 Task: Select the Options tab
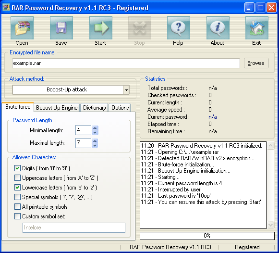tap(120, 108)
